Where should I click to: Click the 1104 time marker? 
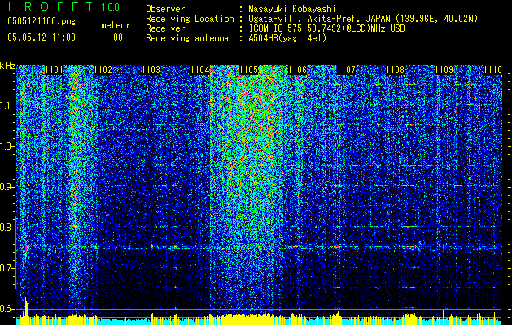[x=200, y=70]
